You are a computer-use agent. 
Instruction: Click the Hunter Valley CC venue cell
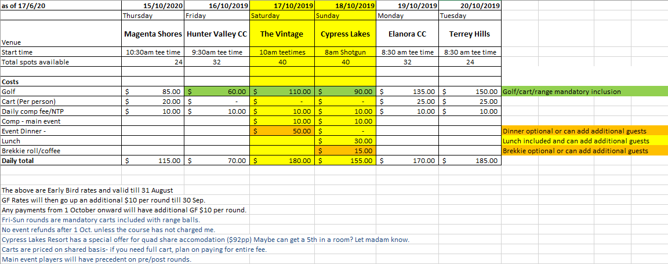[x=216, y=34]
